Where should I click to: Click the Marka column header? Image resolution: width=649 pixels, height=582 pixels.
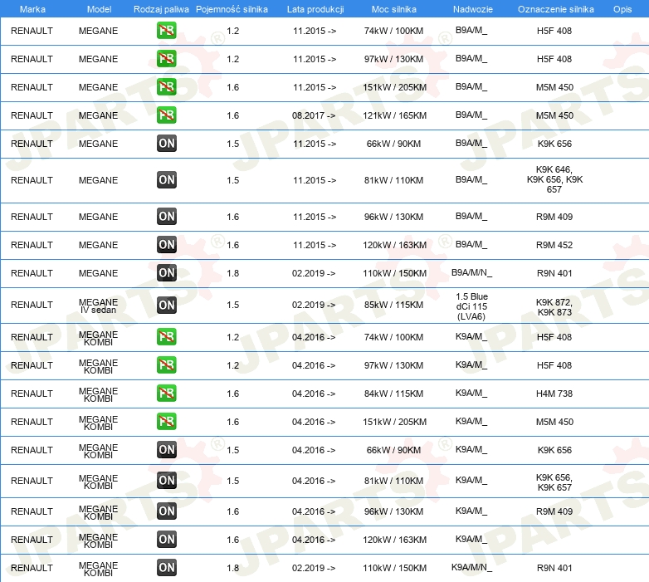(x=32, y=9)
